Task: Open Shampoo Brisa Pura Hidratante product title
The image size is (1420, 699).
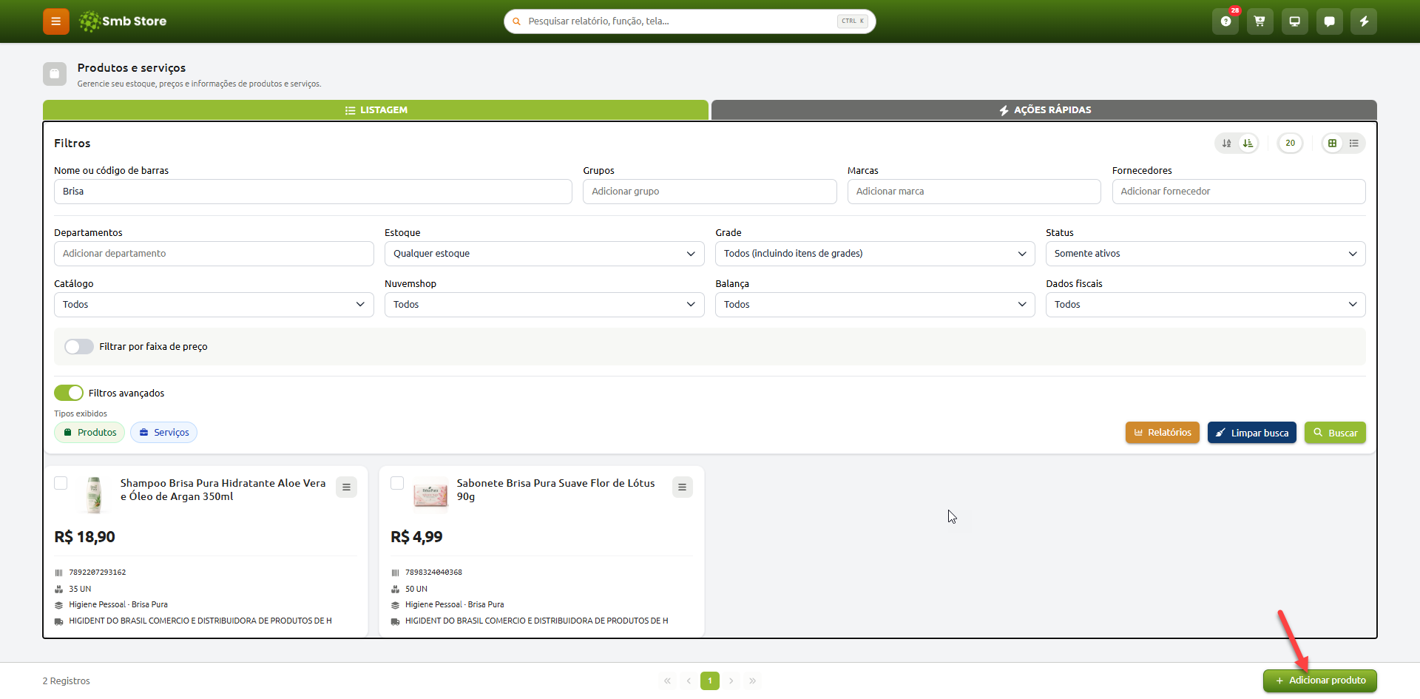Action: tap(223, 490)
